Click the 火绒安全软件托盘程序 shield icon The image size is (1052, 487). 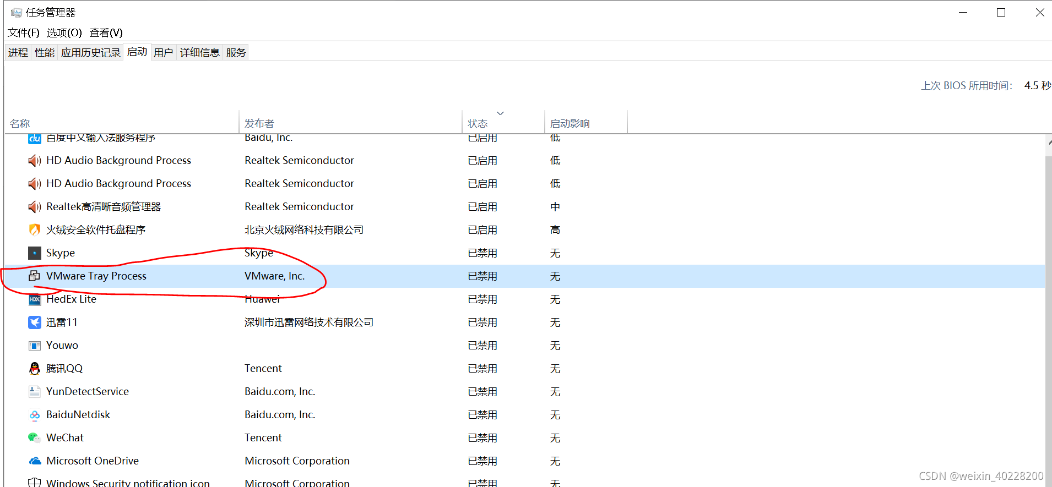coord(35,230)
